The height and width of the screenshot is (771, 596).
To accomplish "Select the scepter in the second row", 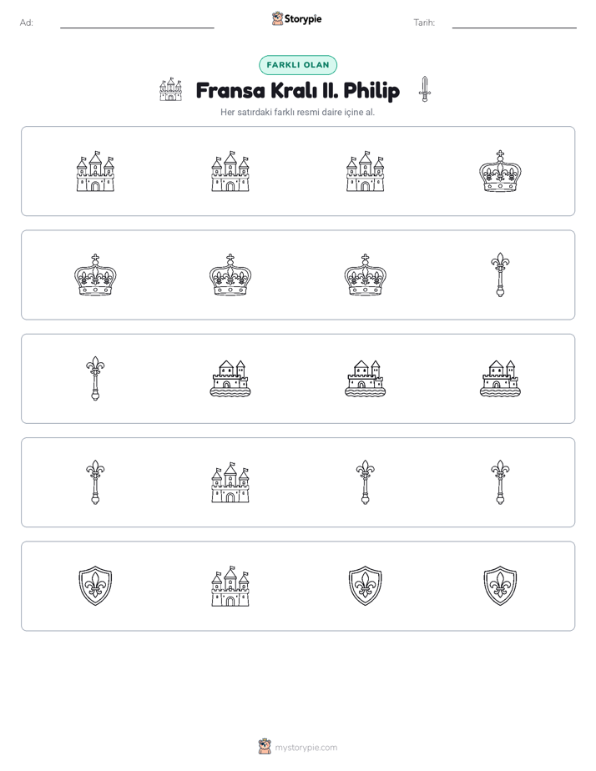I will tap(500, 275).
